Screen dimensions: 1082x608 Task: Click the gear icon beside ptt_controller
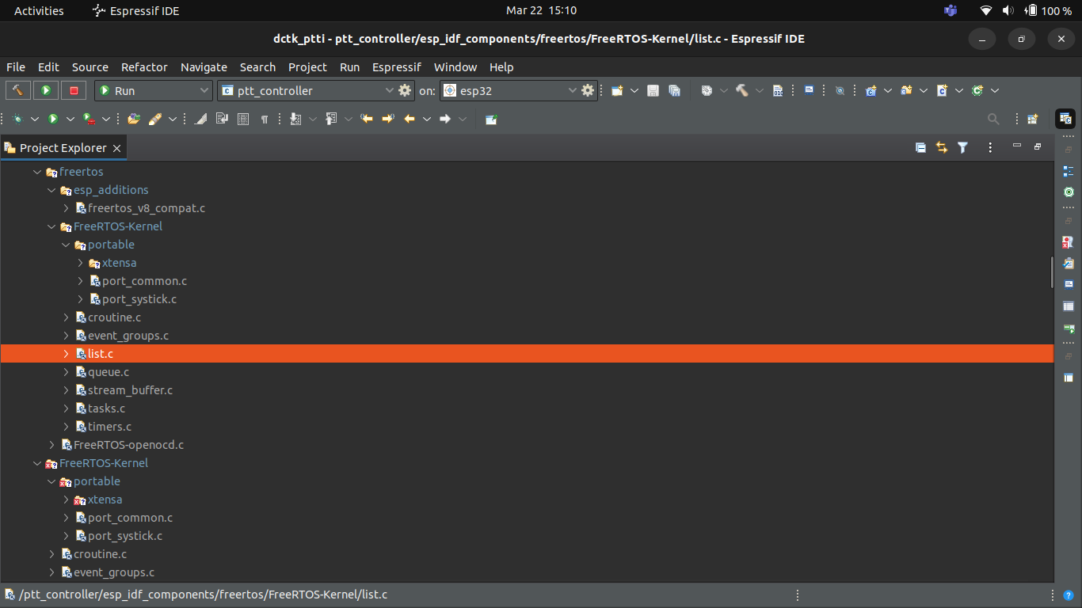[x=405, y=90]
